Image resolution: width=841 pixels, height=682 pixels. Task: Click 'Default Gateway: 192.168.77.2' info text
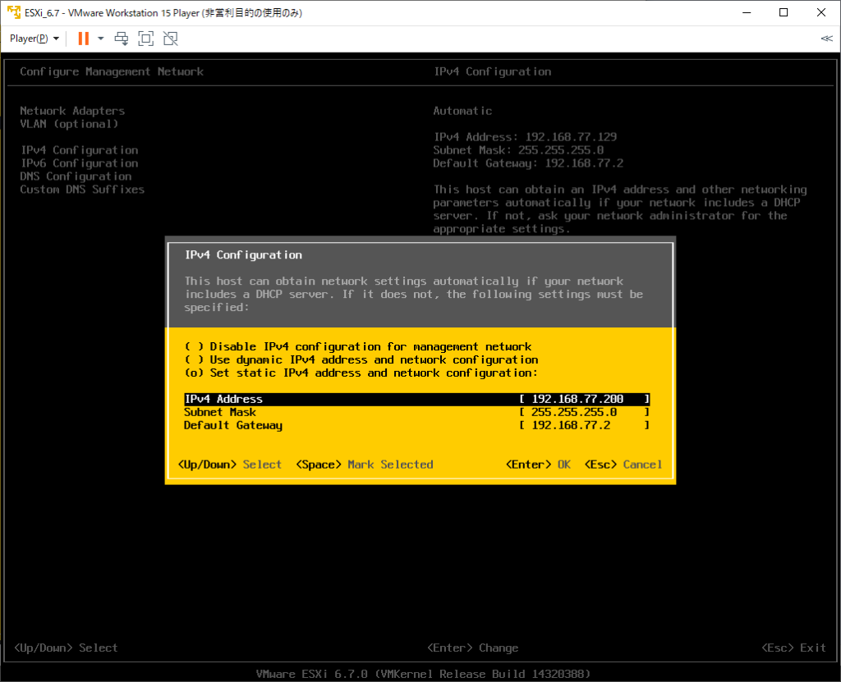(x=528, y=163)
